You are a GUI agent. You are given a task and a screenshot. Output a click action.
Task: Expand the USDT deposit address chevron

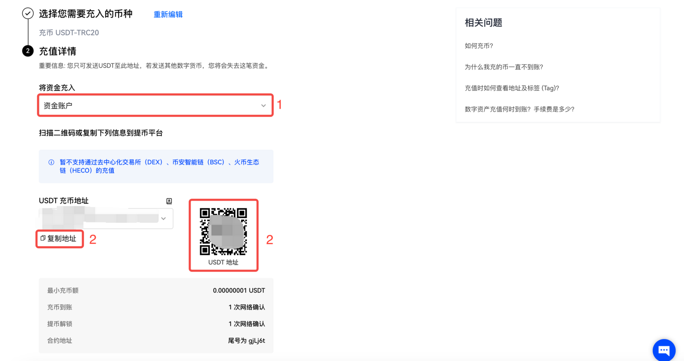point(163,219)
